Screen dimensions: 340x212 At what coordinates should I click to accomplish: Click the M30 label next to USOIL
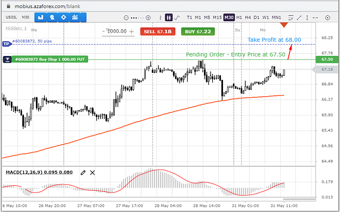click(26, 17)
